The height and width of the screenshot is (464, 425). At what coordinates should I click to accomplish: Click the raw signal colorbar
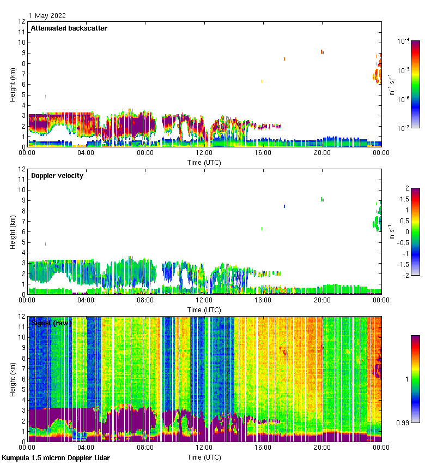(x=415, y=379)
